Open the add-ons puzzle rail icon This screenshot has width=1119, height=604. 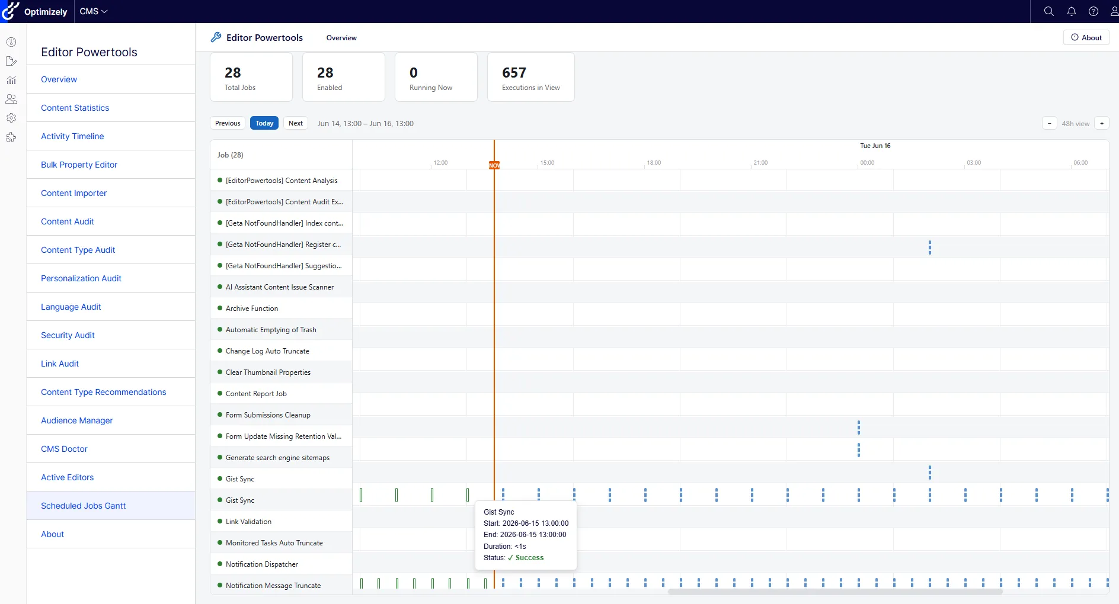click(x=11, y=137)
